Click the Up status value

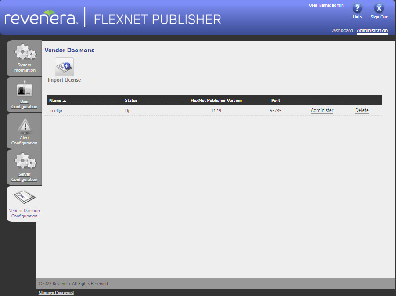click(128, 111)
